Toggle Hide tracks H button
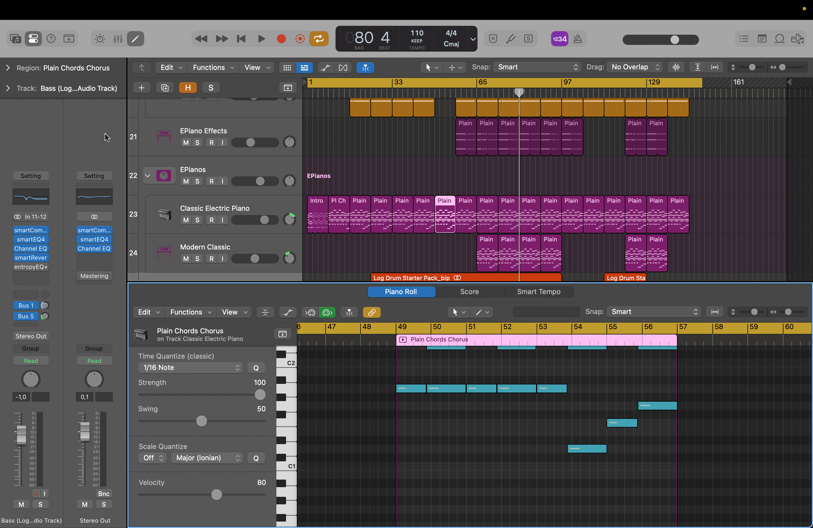This screenshot has width=813, height=528. 188,88
